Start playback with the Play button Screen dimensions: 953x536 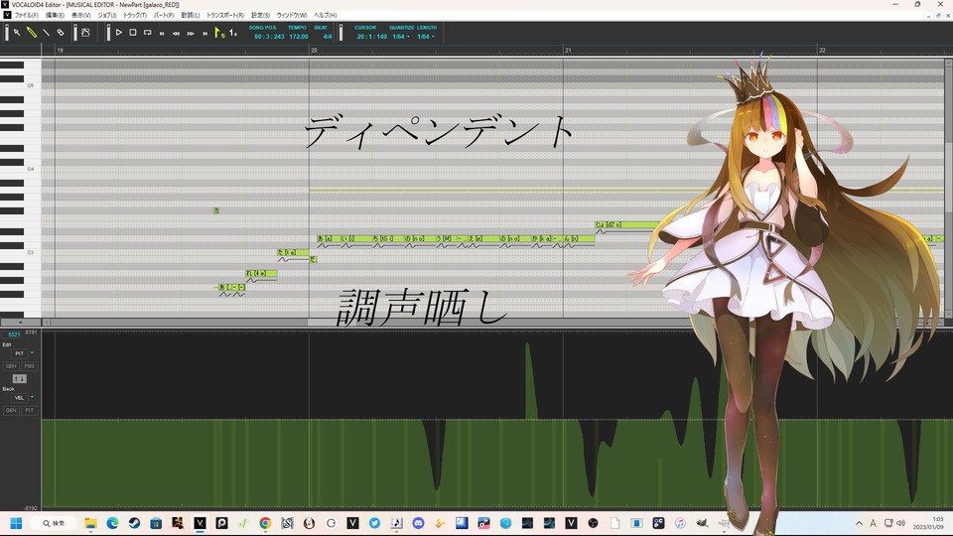tap(119, 32)
